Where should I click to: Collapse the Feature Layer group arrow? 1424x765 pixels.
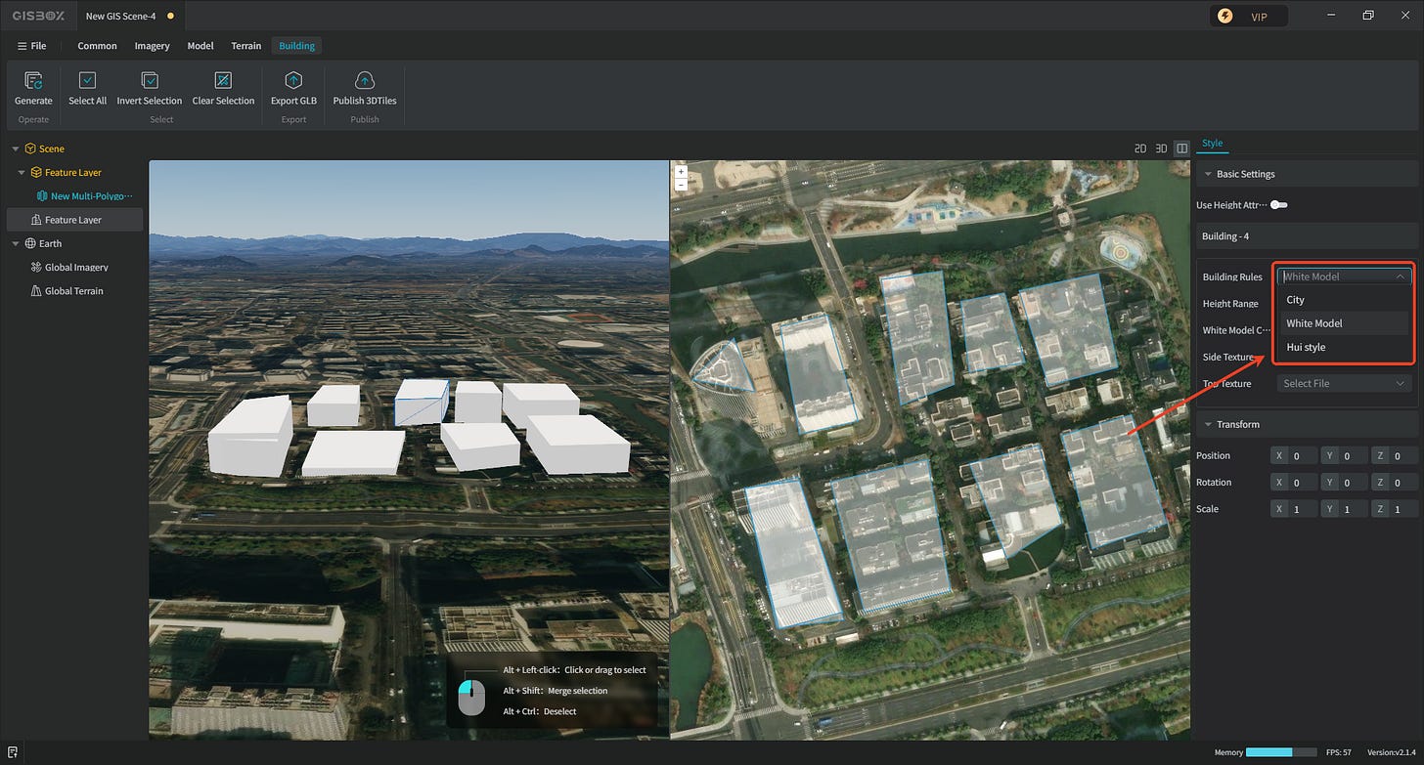coord(22,172)
